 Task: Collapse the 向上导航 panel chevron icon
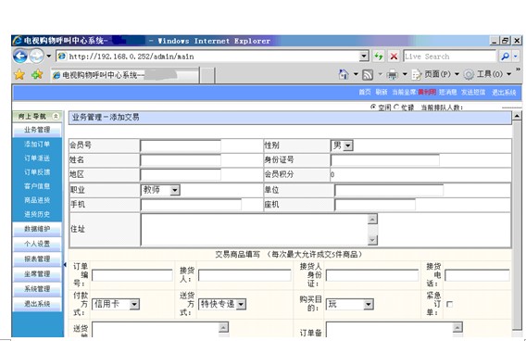(56, 116)
